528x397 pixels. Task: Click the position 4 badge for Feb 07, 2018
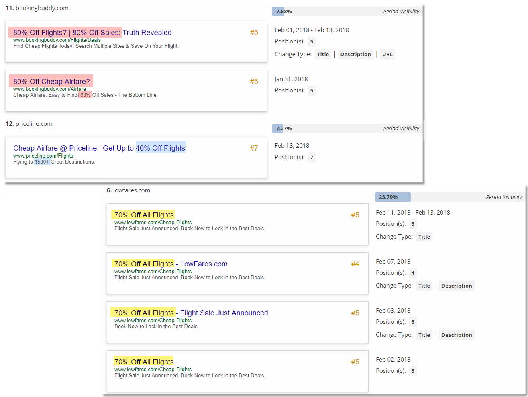413,273
